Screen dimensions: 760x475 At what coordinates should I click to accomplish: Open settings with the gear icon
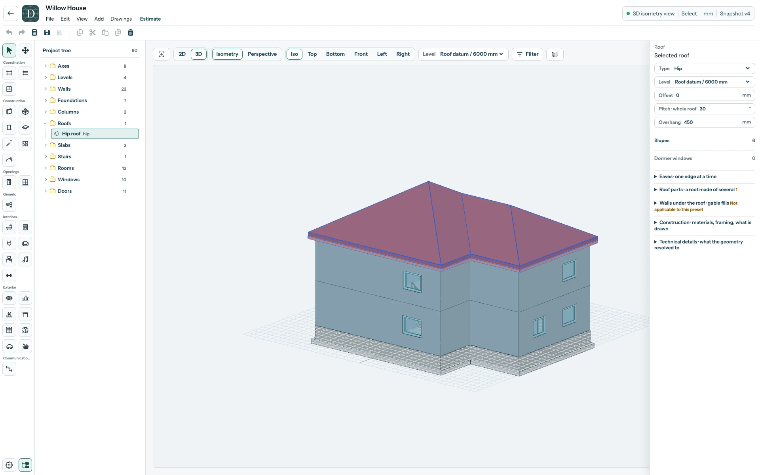9,465
